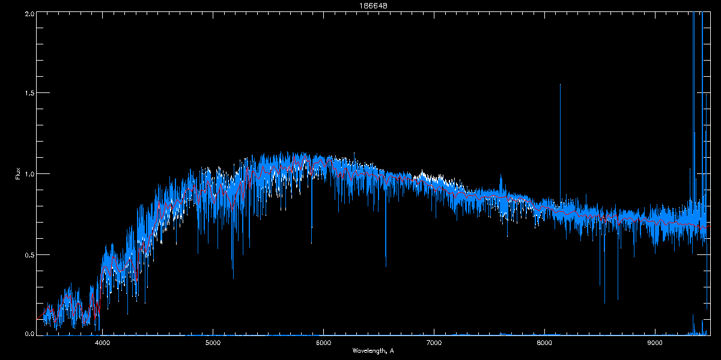Click the 8000 x-axis tick label
Viewport: 721px width, 360px height.
[544, 343]
